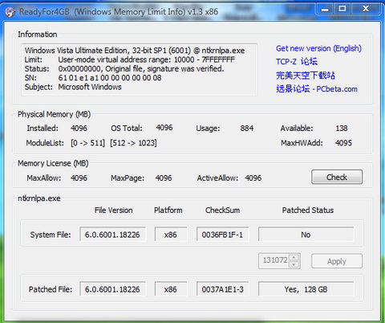Image resolution: width=385 pixels, height=323 pixels.
Task: Click the Patched File platform x86 field
Action: (x=171, y=289)
